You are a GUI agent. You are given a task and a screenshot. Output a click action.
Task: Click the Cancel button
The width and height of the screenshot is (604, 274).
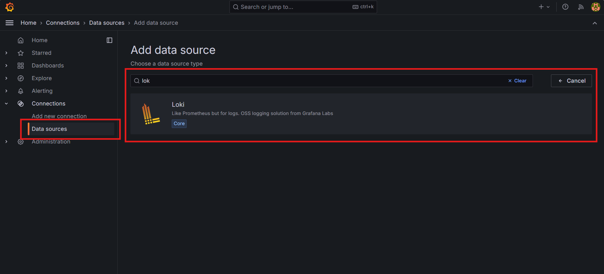(571, 81)
